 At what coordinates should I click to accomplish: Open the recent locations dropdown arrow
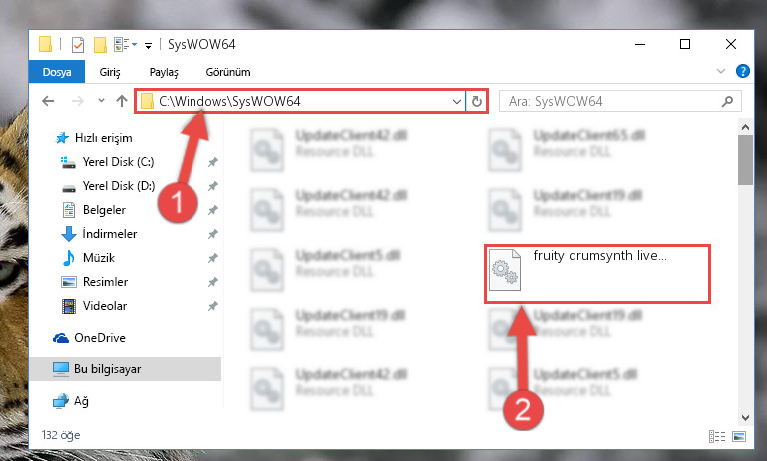click(102, 101)
